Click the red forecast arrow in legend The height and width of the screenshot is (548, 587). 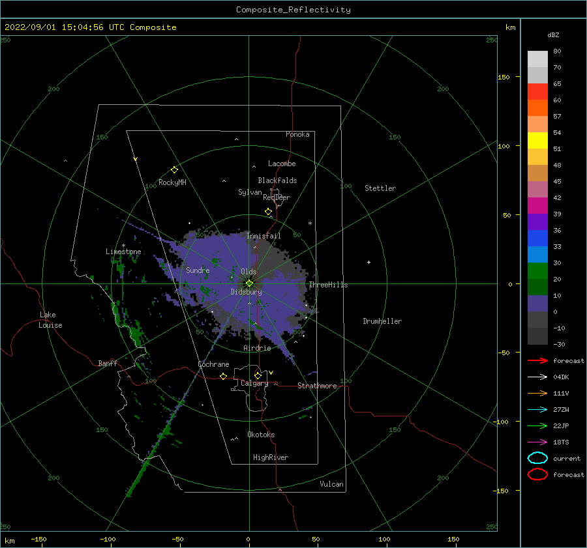point(537,360)
